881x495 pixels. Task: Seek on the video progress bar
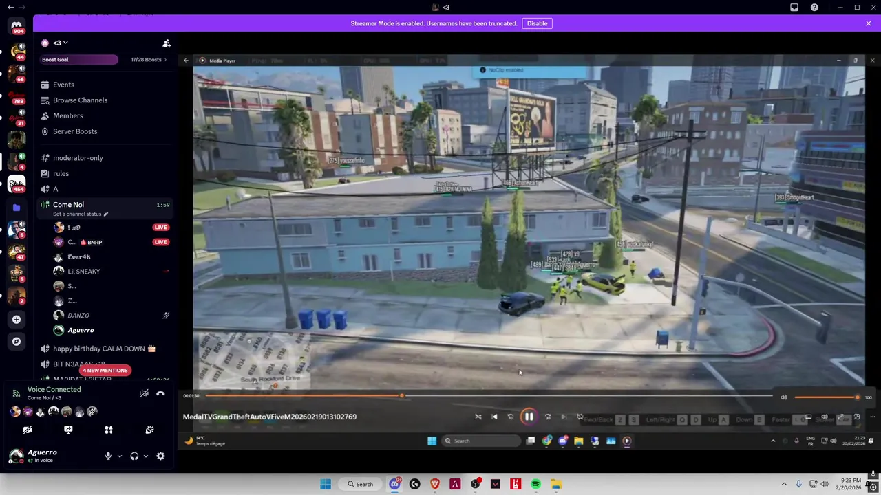click(489, 396)
